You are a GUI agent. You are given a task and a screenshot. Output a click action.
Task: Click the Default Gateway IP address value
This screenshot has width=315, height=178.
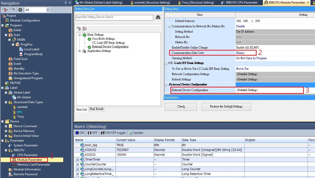pos(248,21)
